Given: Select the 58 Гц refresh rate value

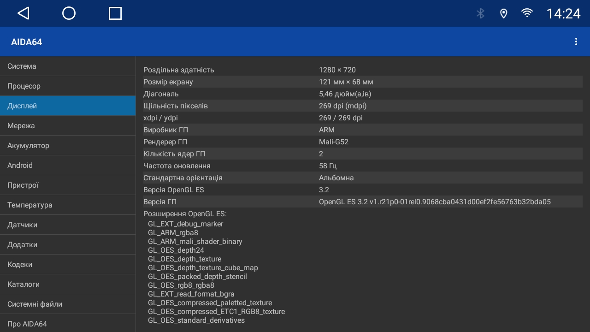Looking at the screenshot, I should (x=328, y=166).
